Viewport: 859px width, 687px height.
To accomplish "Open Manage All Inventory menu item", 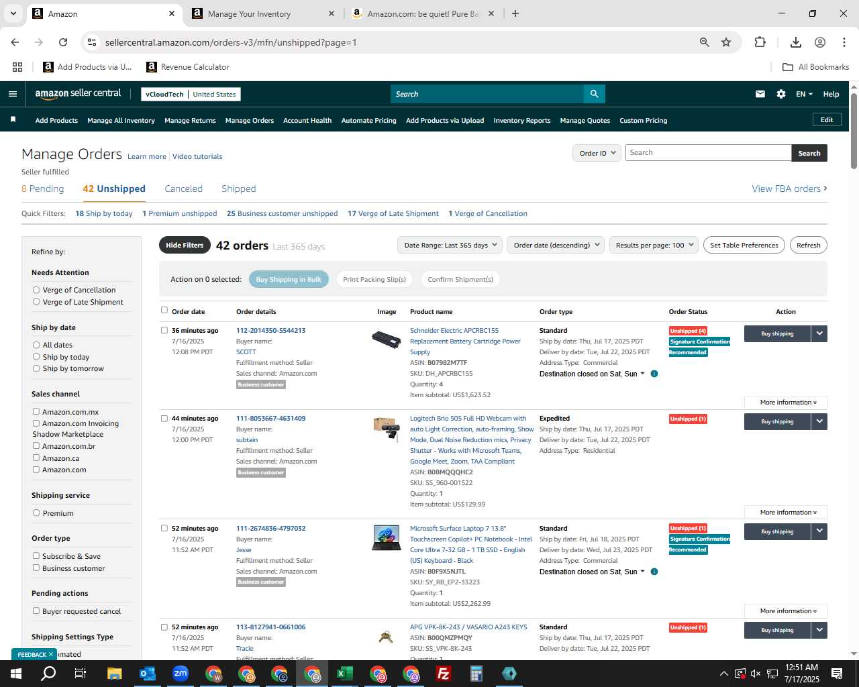I will 121,121.
